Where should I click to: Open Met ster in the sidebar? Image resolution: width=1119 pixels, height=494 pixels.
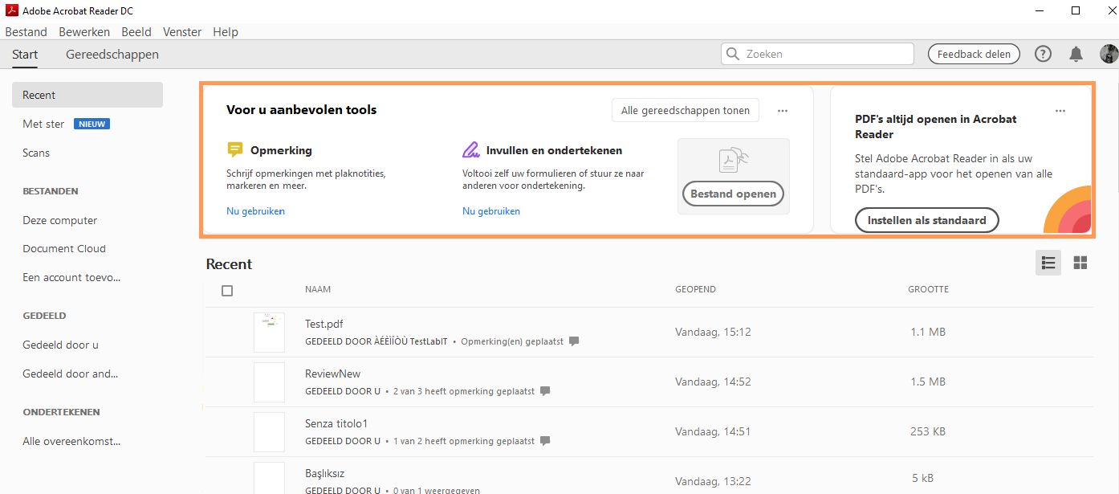[x=43, y=124]
